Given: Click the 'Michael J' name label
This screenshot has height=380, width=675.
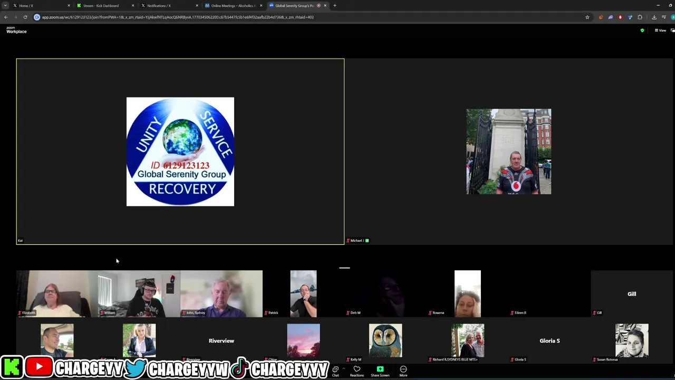Looking at the screenshot, I should pos(357,241).
